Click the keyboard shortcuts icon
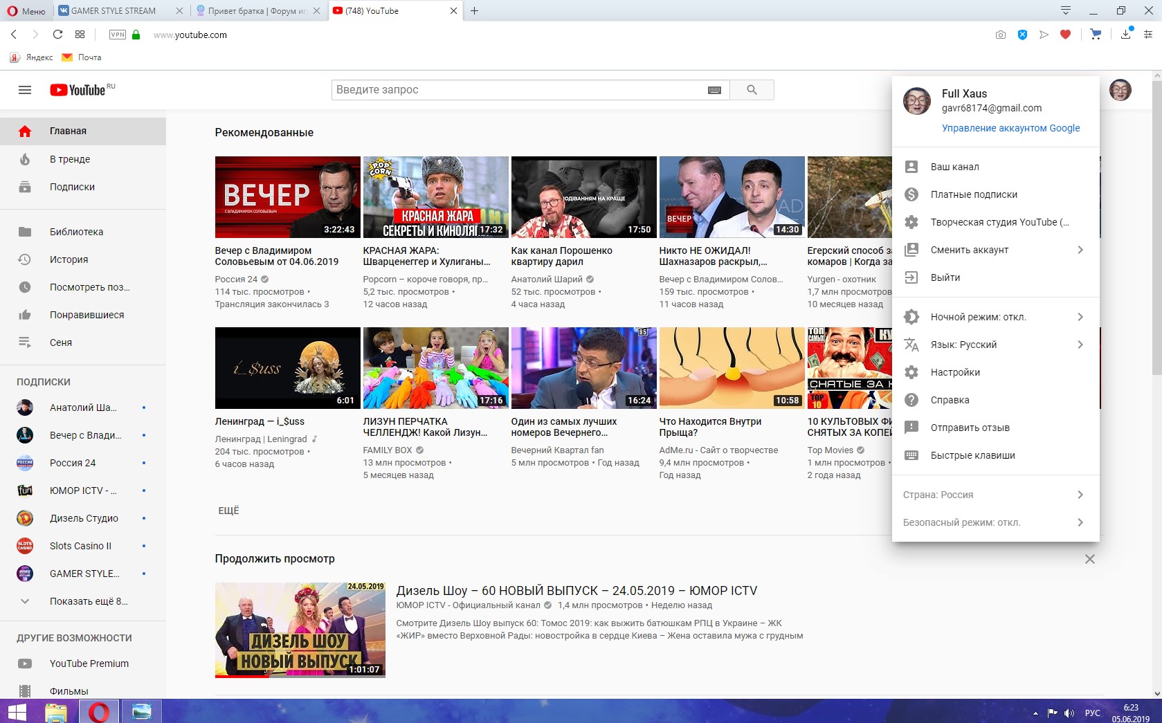Screen dimensions: 1162x723 pos(911,455)
